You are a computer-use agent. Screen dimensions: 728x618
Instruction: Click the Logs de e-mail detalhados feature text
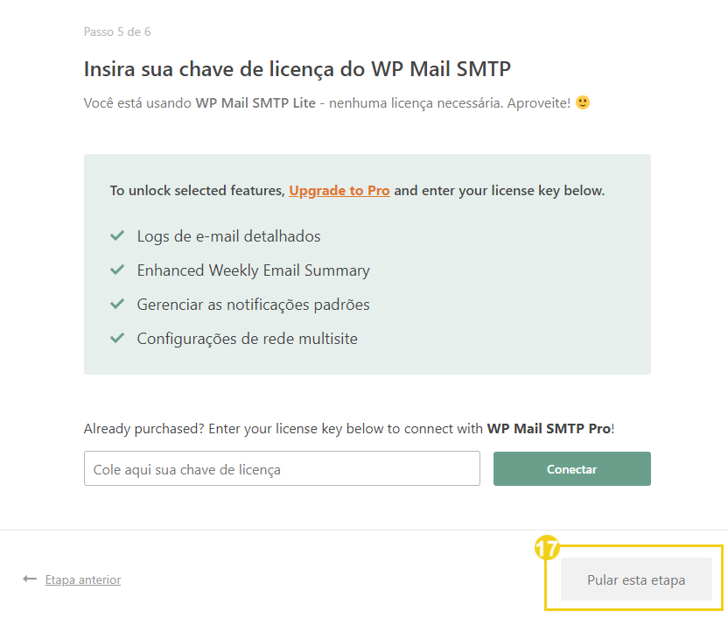(228, 236)
